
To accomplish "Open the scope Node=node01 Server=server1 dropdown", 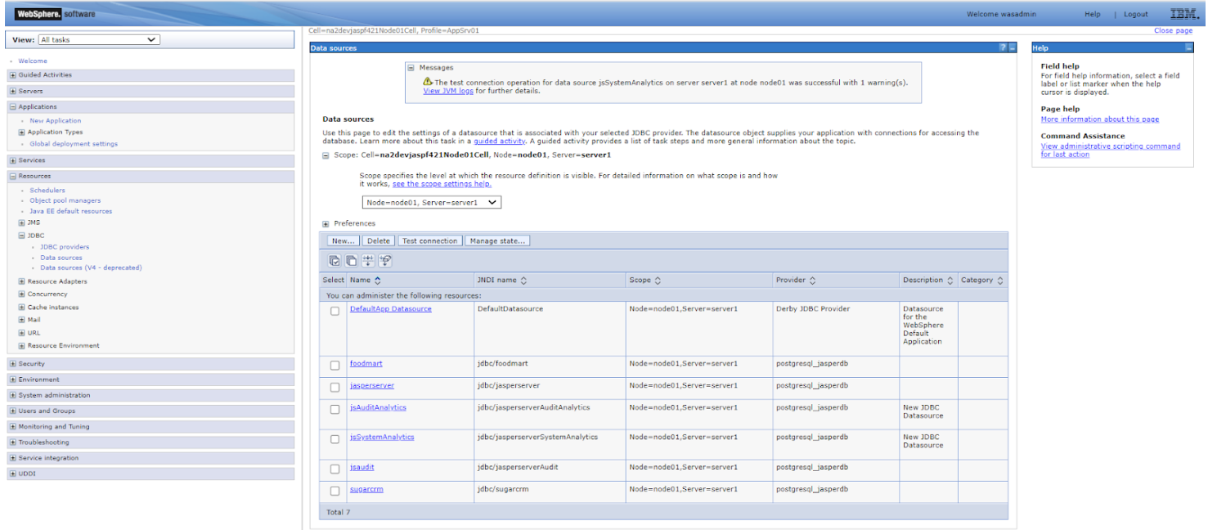I will [432, 202].
